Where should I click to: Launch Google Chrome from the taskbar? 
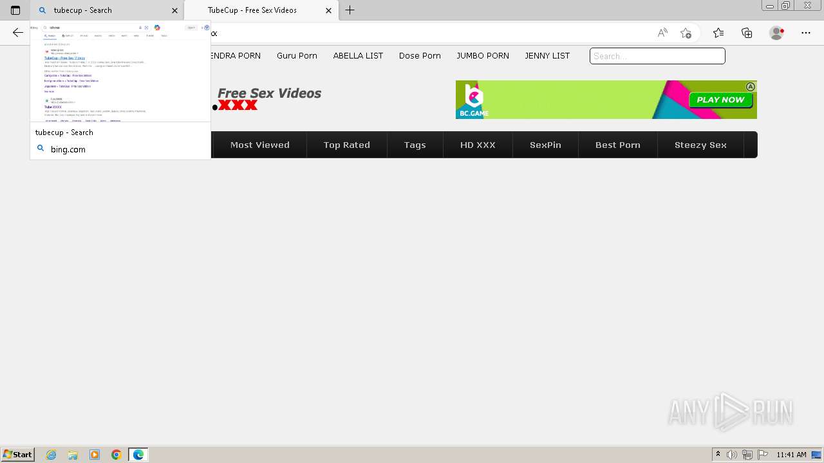[x=117, y=455]
